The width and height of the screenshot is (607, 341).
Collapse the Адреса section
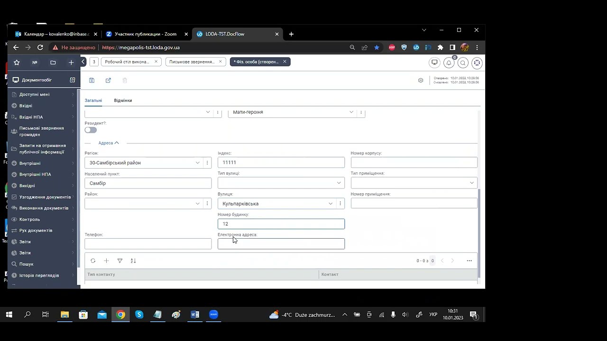(x=109, y=143)
